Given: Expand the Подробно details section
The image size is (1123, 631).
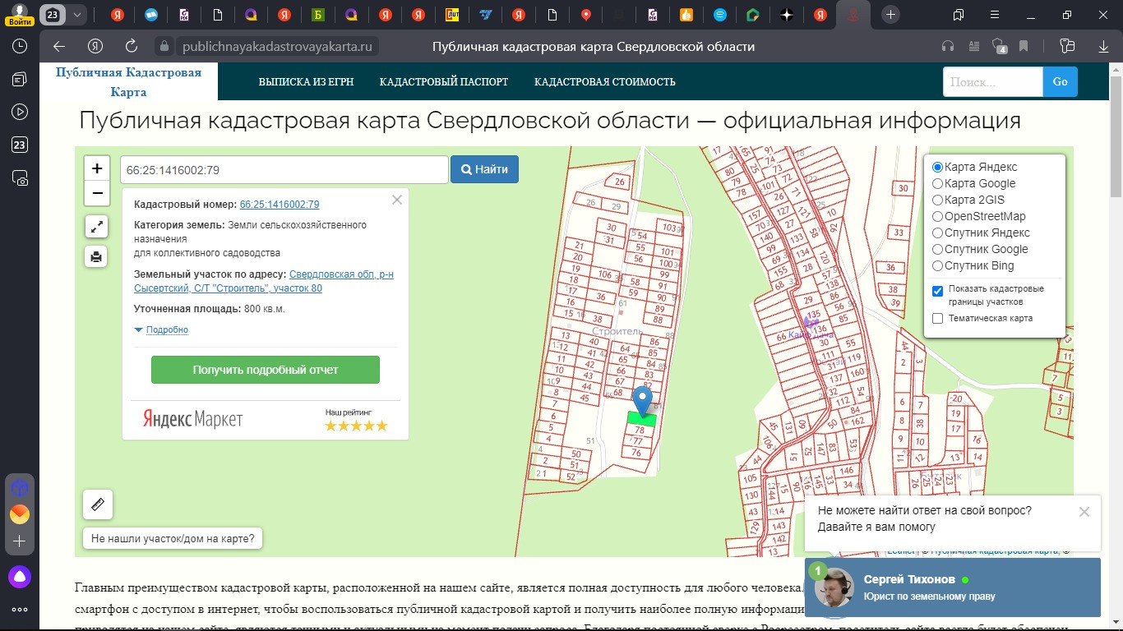Looking at the screenshot, I should 166,330.
